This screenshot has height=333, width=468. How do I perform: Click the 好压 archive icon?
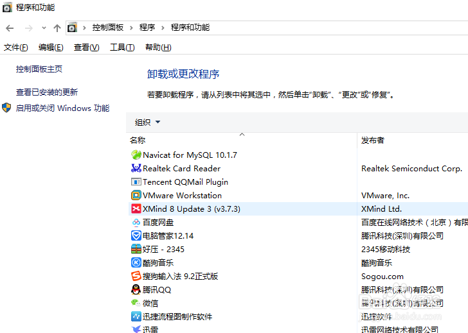pos(136,249)
